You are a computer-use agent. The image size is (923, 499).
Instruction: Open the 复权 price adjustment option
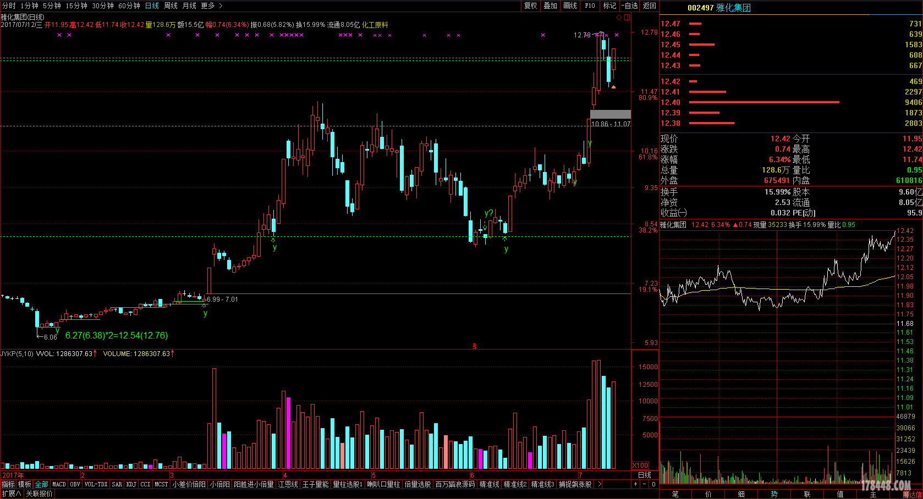530,5
